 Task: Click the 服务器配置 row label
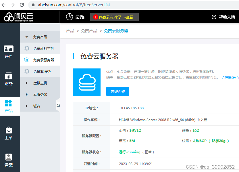92,136
